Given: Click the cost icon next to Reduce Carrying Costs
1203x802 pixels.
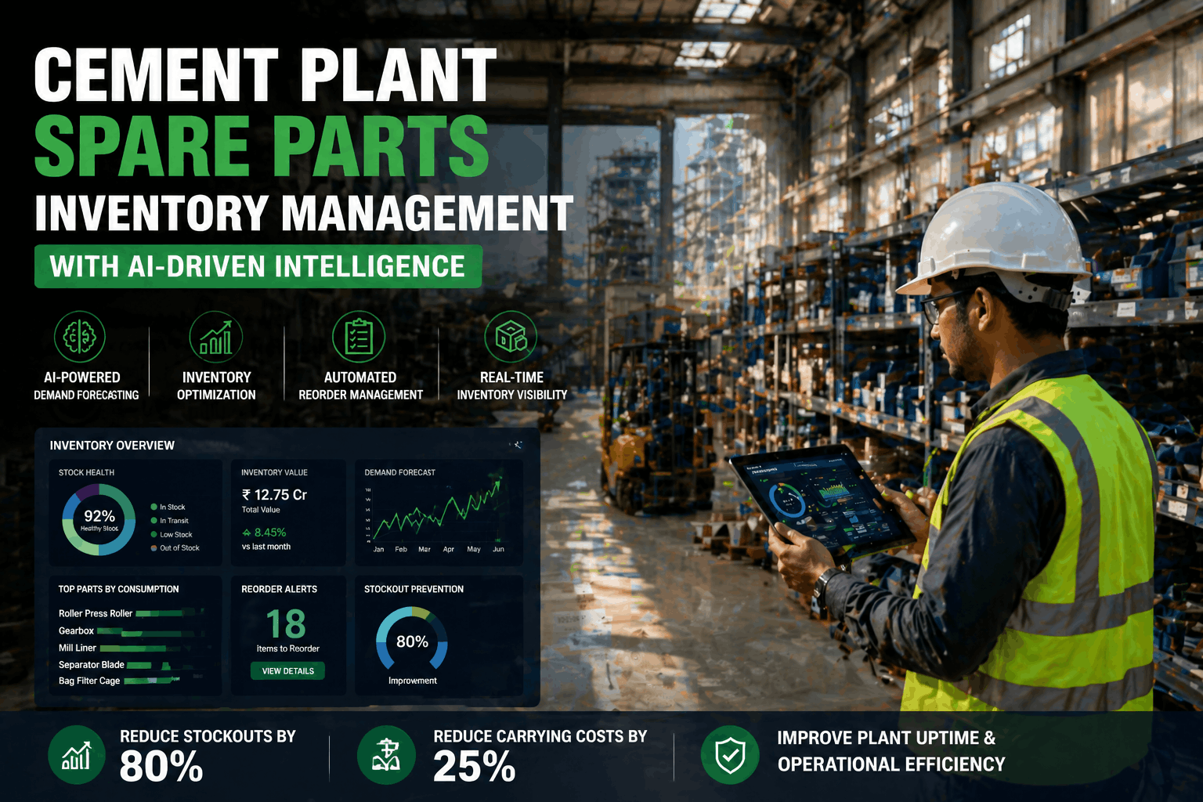Looking at the screenshot, I should [x=387, y=753].
